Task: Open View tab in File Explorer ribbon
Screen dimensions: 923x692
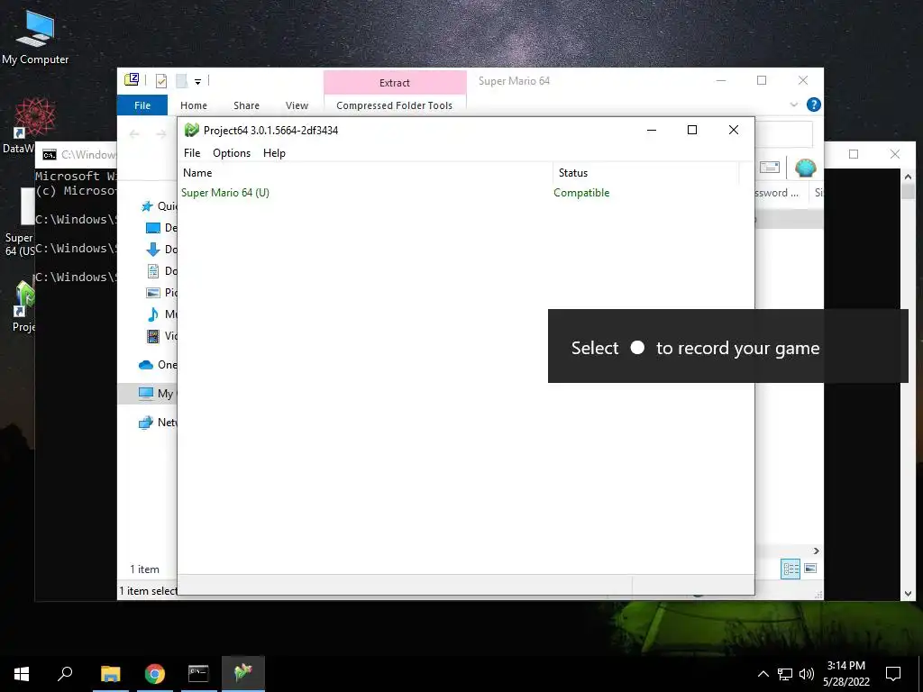Action: [x=297, y=105]
